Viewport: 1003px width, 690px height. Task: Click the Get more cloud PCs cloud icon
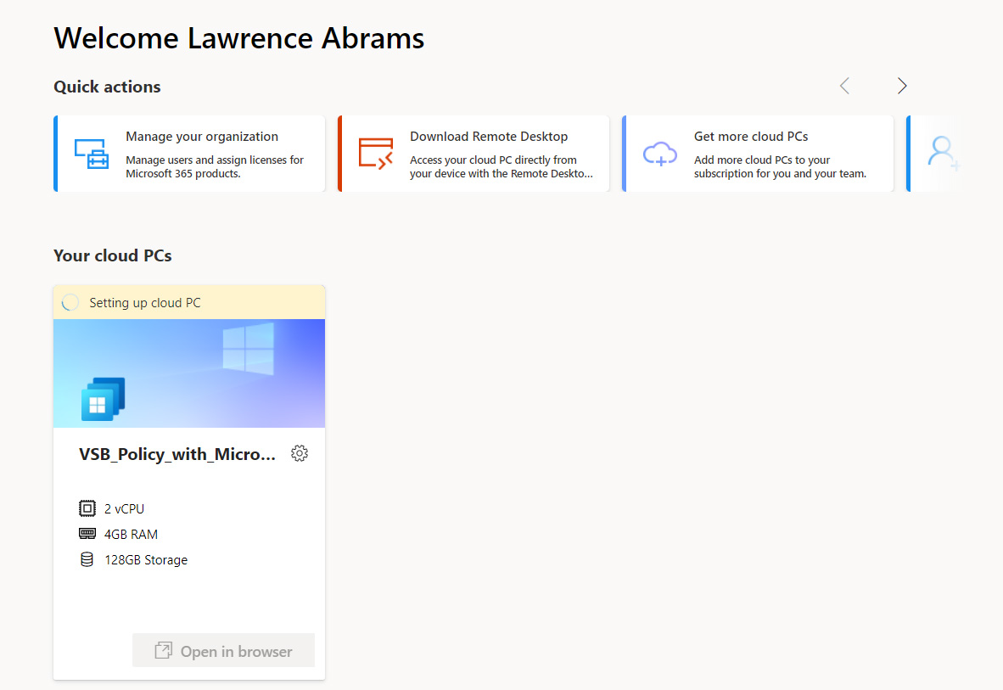659,154
